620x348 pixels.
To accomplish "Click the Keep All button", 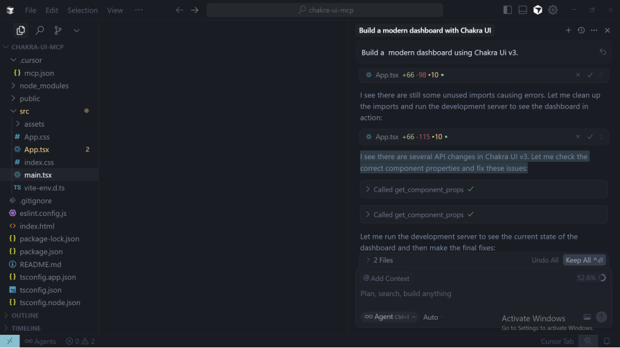I will [584, 260].
